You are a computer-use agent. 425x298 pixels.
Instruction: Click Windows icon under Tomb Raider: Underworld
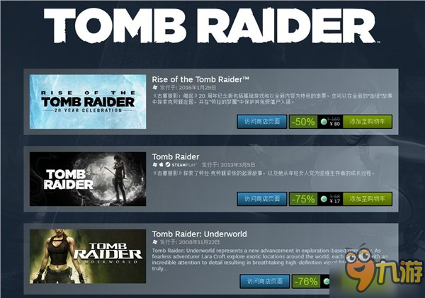tap(155, 241)
